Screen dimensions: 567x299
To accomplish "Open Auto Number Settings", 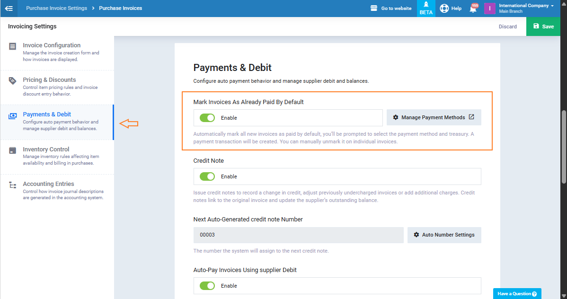I will (x=444, y=235).
